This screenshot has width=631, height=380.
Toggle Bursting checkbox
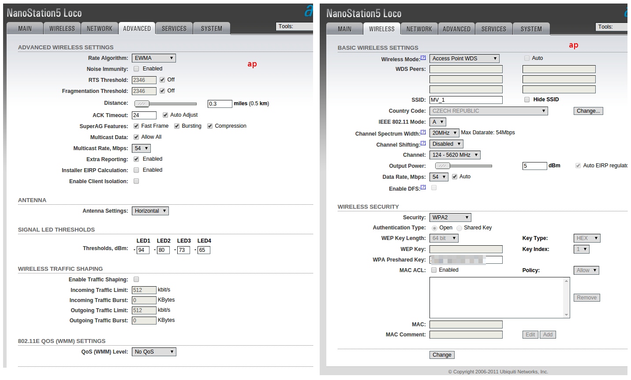(177, 126)
